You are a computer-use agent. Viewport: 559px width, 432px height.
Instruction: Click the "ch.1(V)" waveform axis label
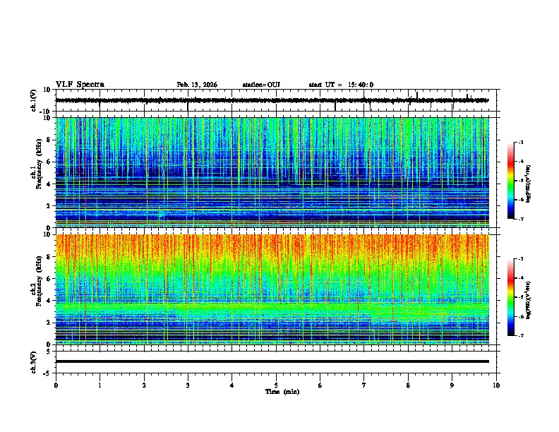pos(34,100)
